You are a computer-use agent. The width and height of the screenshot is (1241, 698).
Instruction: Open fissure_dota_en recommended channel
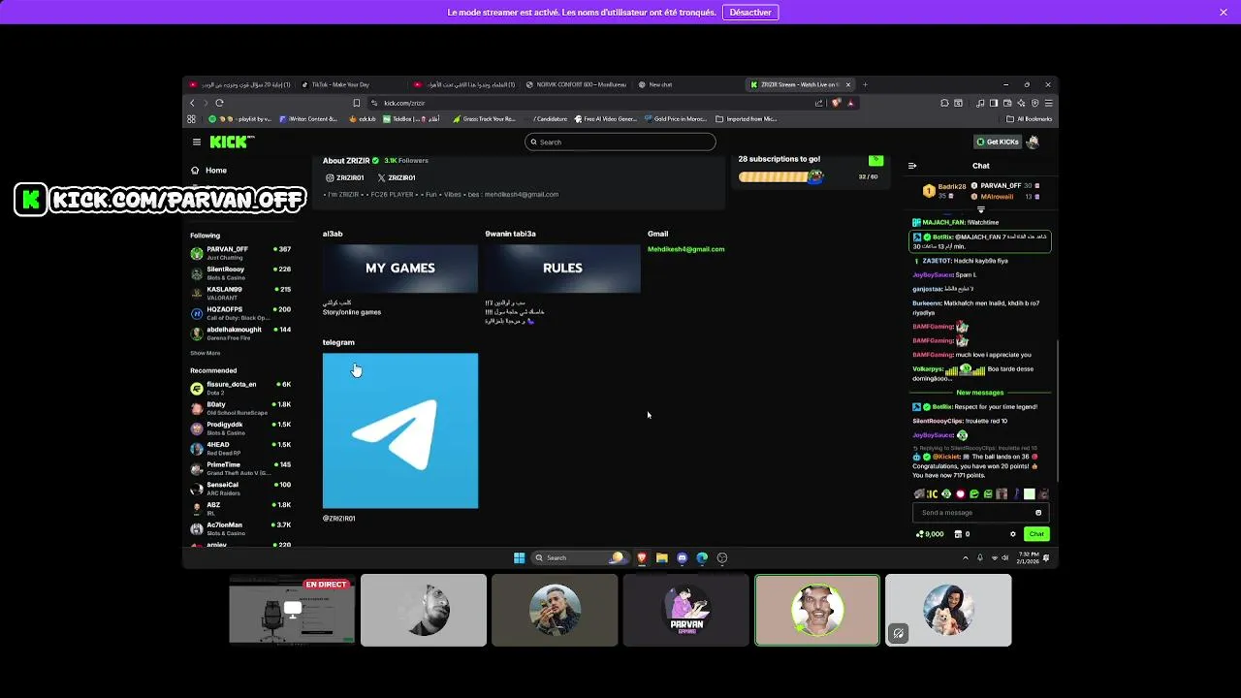240,388
